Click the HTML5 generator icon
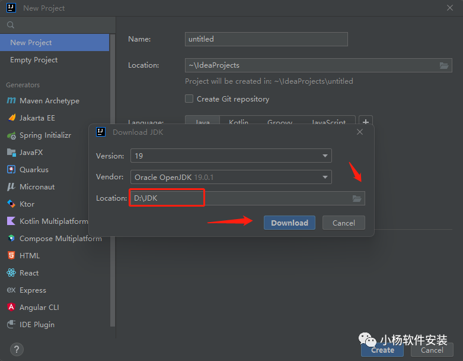This screenshot has width=463, height=361. pos(11,256)
